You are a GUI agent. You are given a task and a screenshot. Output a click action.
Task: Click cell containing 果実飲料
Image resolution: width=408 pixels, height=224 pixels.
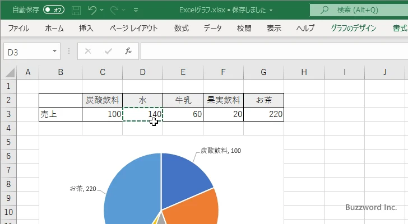click(223, 100)
